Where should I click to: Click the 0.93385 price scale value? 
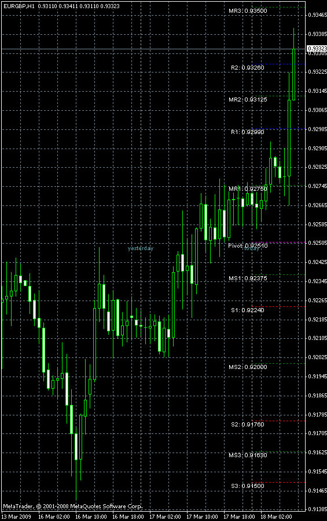point(317,34)
